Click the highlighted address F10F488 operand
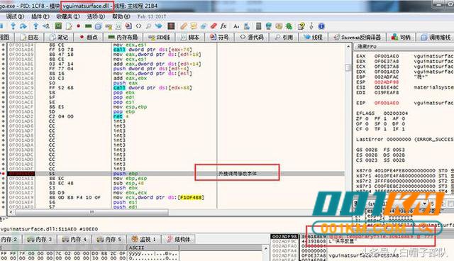The width and height of the screenshot is (454, 261). 191,198
